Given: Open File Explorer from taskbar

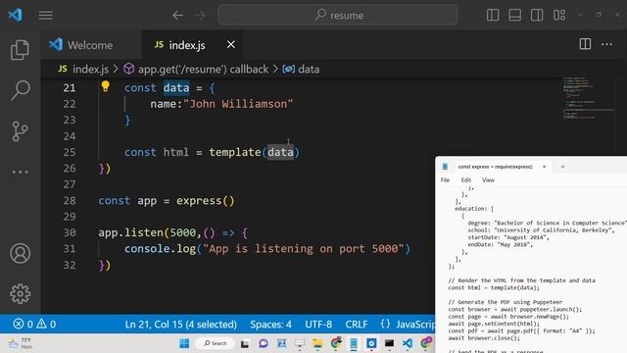Looking at the screenshot, I should (x=317, y=343).
